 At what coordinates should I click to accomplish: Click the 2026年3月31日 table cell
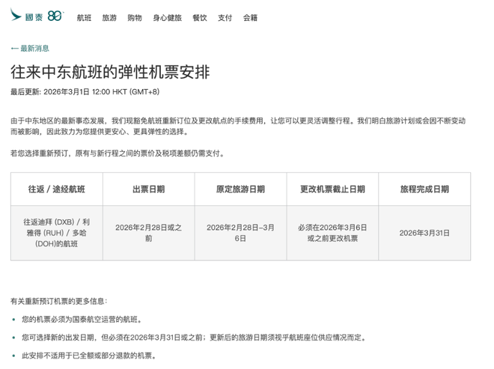pos(424,233)
